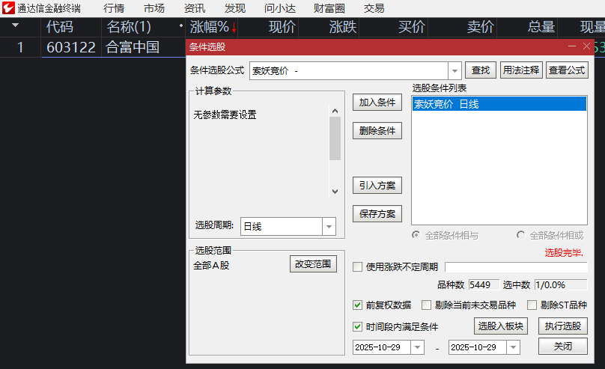The image size is (605, 369).
Task: Click the 总量 column header
Action: 541,27
